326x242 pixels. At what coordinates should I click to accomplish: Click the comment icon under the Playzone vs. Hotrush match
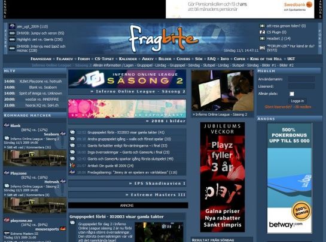click(x=7, y=186)
